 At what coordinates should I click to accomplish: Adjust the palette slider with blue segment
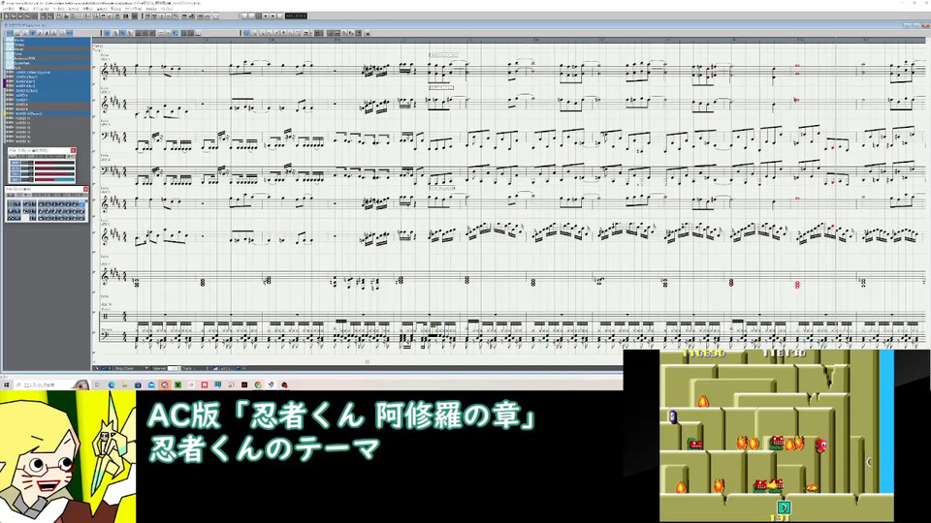[x=54, y=180]
